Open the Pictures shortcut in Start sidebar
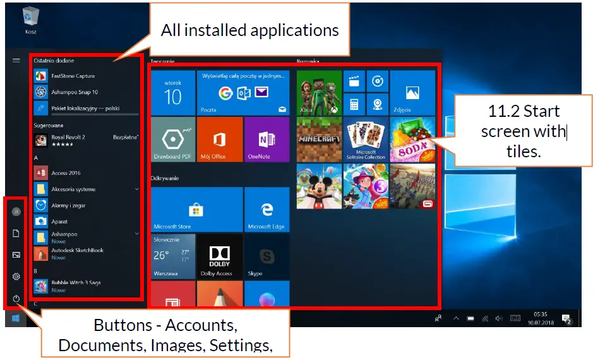Screen dimensions: 605x360 [x=16, y=255]
